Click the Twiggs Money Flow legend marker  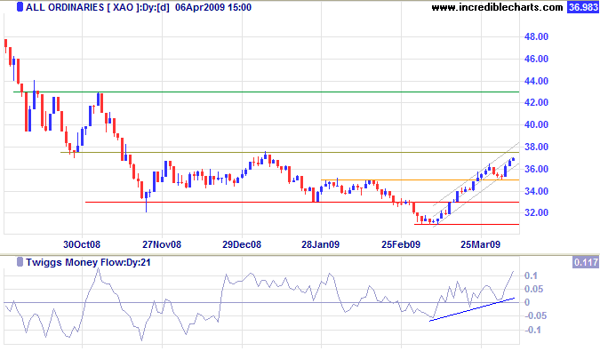coord(20,262)
